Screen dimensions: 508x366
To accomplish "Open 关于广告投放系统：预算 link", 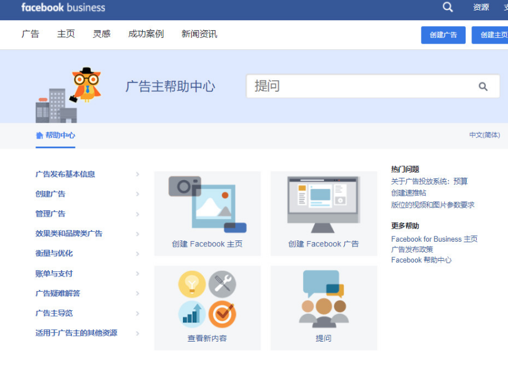I will coord(429,181).
